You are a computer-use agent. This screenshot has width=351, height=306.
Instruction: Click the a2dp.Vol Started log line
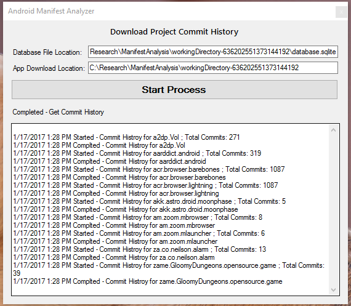click(x=126, y=137)
